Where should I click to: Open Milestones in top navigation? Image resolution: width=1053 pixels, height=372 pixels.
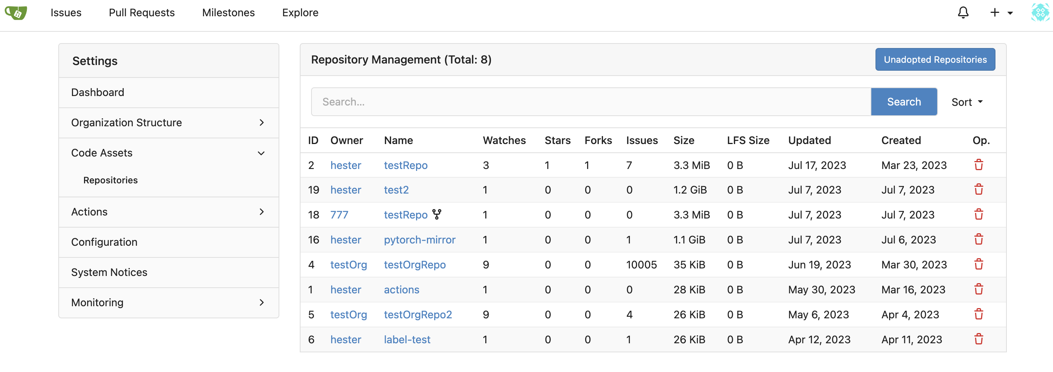(228, 12)
